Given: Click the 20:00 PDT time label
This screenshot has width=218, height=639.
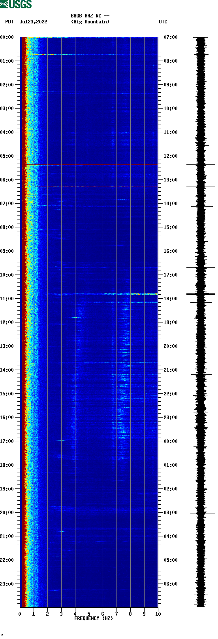Looking at the screenshot, I should [7, 513].
